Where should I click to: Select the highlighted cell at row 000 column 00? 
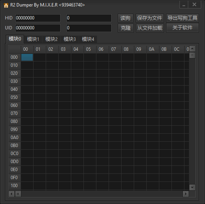click(27, 57)
